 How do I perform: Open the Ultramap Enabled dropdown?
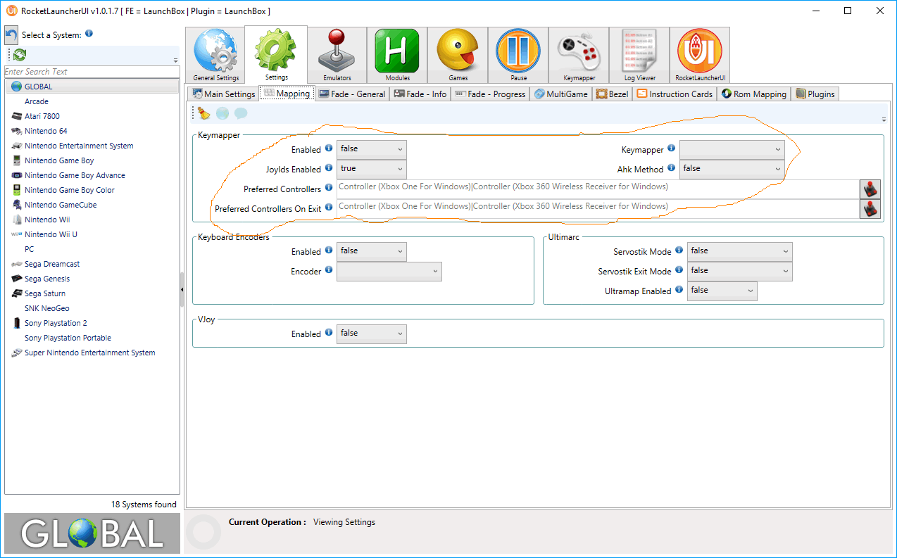(x=722, y=291)
